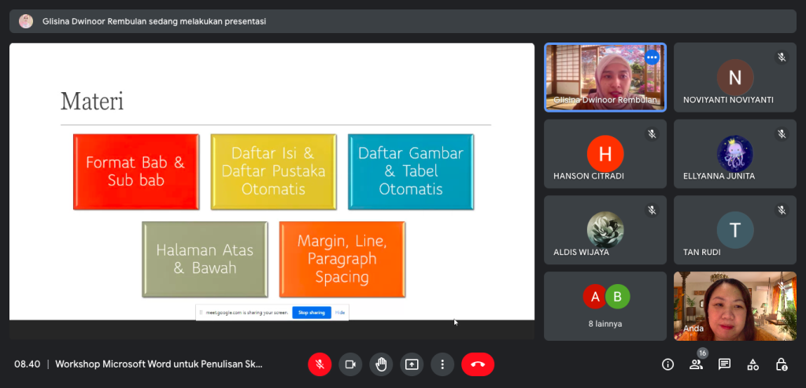Unmute the microphone with the red mic button
Viewport: 806px width, 388px height.
coord(320,364)
